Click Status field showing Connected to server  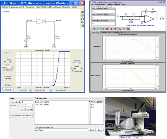[x=24, y=116]
